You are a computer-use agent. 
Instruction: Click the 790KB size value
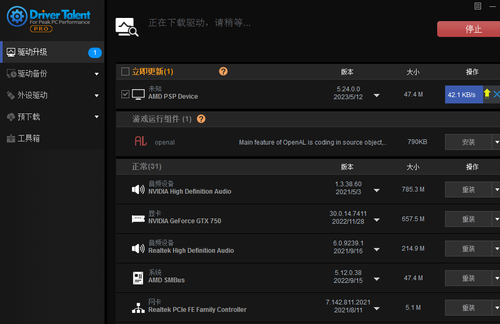pyautogui.click(x=417, y=142)
